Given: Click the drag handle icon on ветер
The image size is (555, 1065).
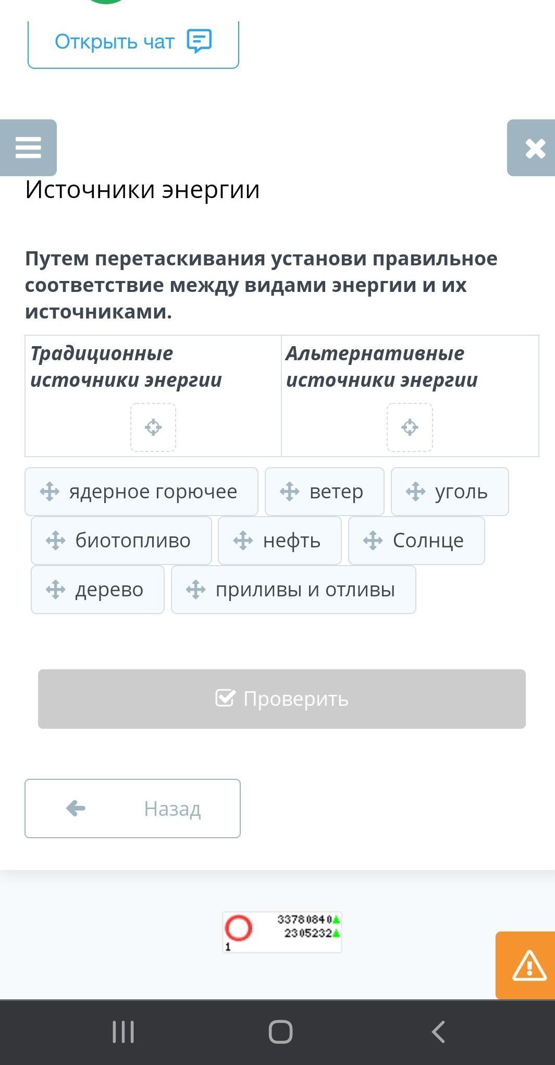Looking at the screenshot, I should (289, 492).
